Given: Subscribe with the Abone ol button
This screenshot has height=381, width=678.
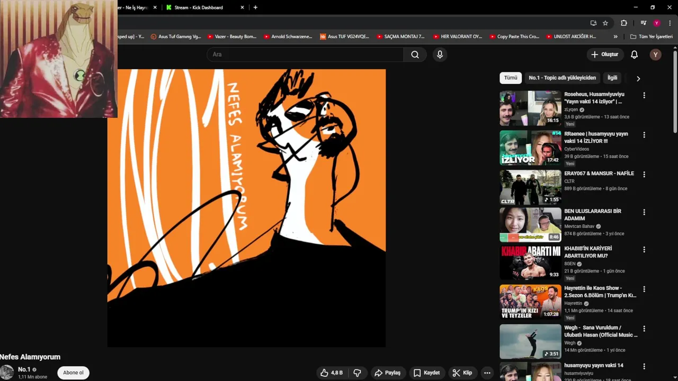Looking at the screenshot, I should [x=73, y=373].
